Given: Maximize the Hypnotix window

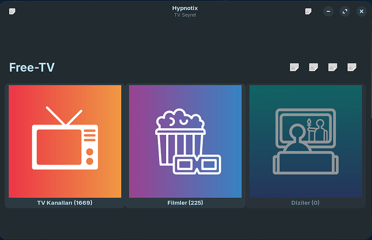Looking at the screenshot, I should [x=345, y=11].
